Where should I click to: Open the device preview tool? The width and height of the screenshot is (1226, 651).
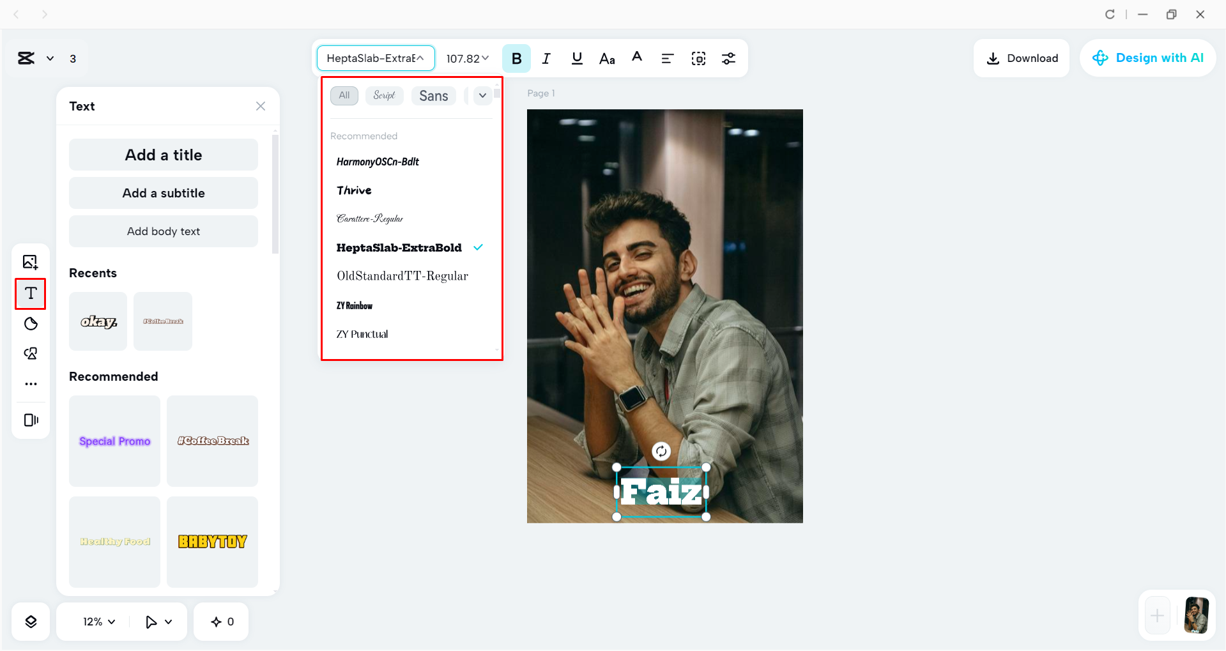pyautogui.click(x=30, y=420)
